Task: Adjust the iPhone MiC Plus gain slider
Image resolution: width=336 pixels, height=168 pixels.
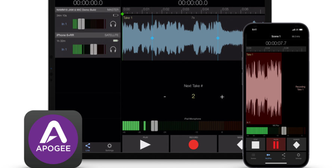Action: click(284, 131)
